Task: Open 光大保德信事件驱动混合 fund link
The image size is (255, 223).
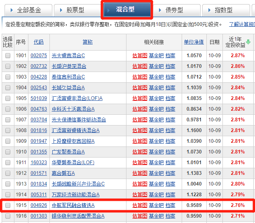Action: [79, 120]
